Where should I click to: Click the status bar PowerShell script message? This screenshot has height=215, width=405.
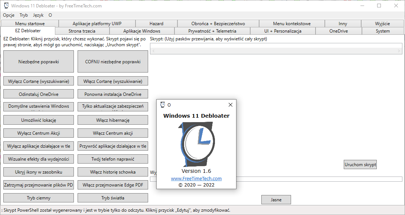click(x=116, y=210)
